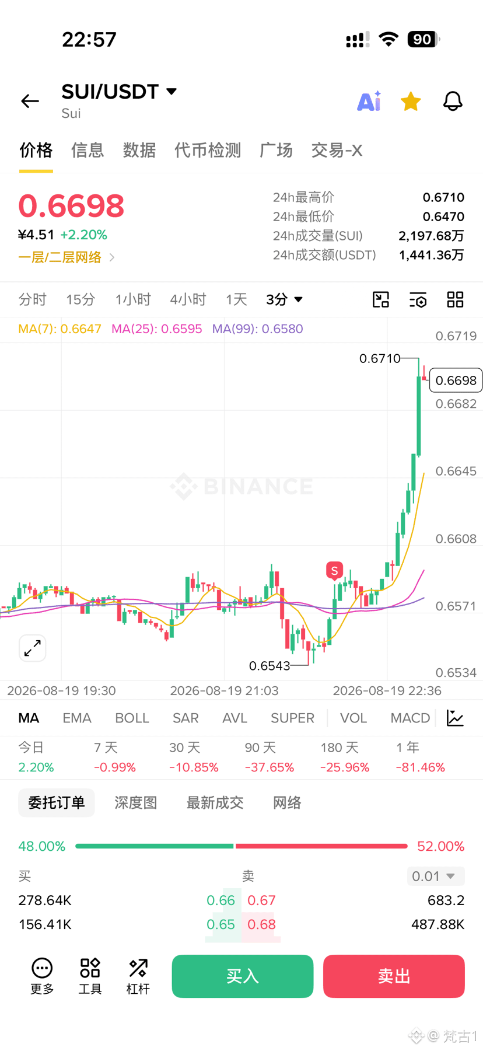
Task: Enable the VOL sub-indicator
Action: 353,718
